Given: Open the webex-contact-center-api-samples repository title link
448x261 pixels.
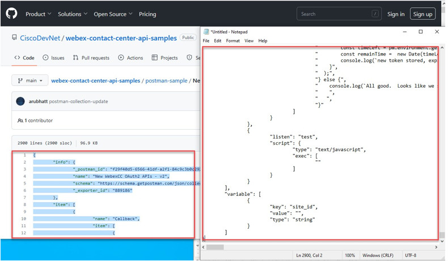Looking at the screenshot, I should 121,38.
